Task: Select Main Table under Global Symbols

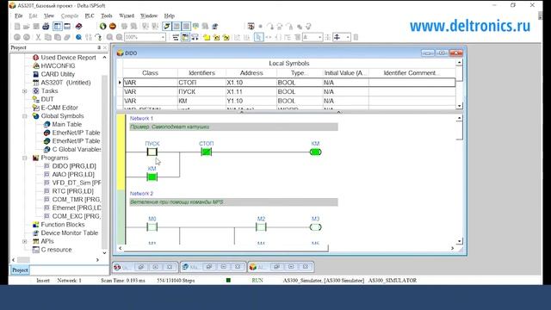Action: point(67,124)
